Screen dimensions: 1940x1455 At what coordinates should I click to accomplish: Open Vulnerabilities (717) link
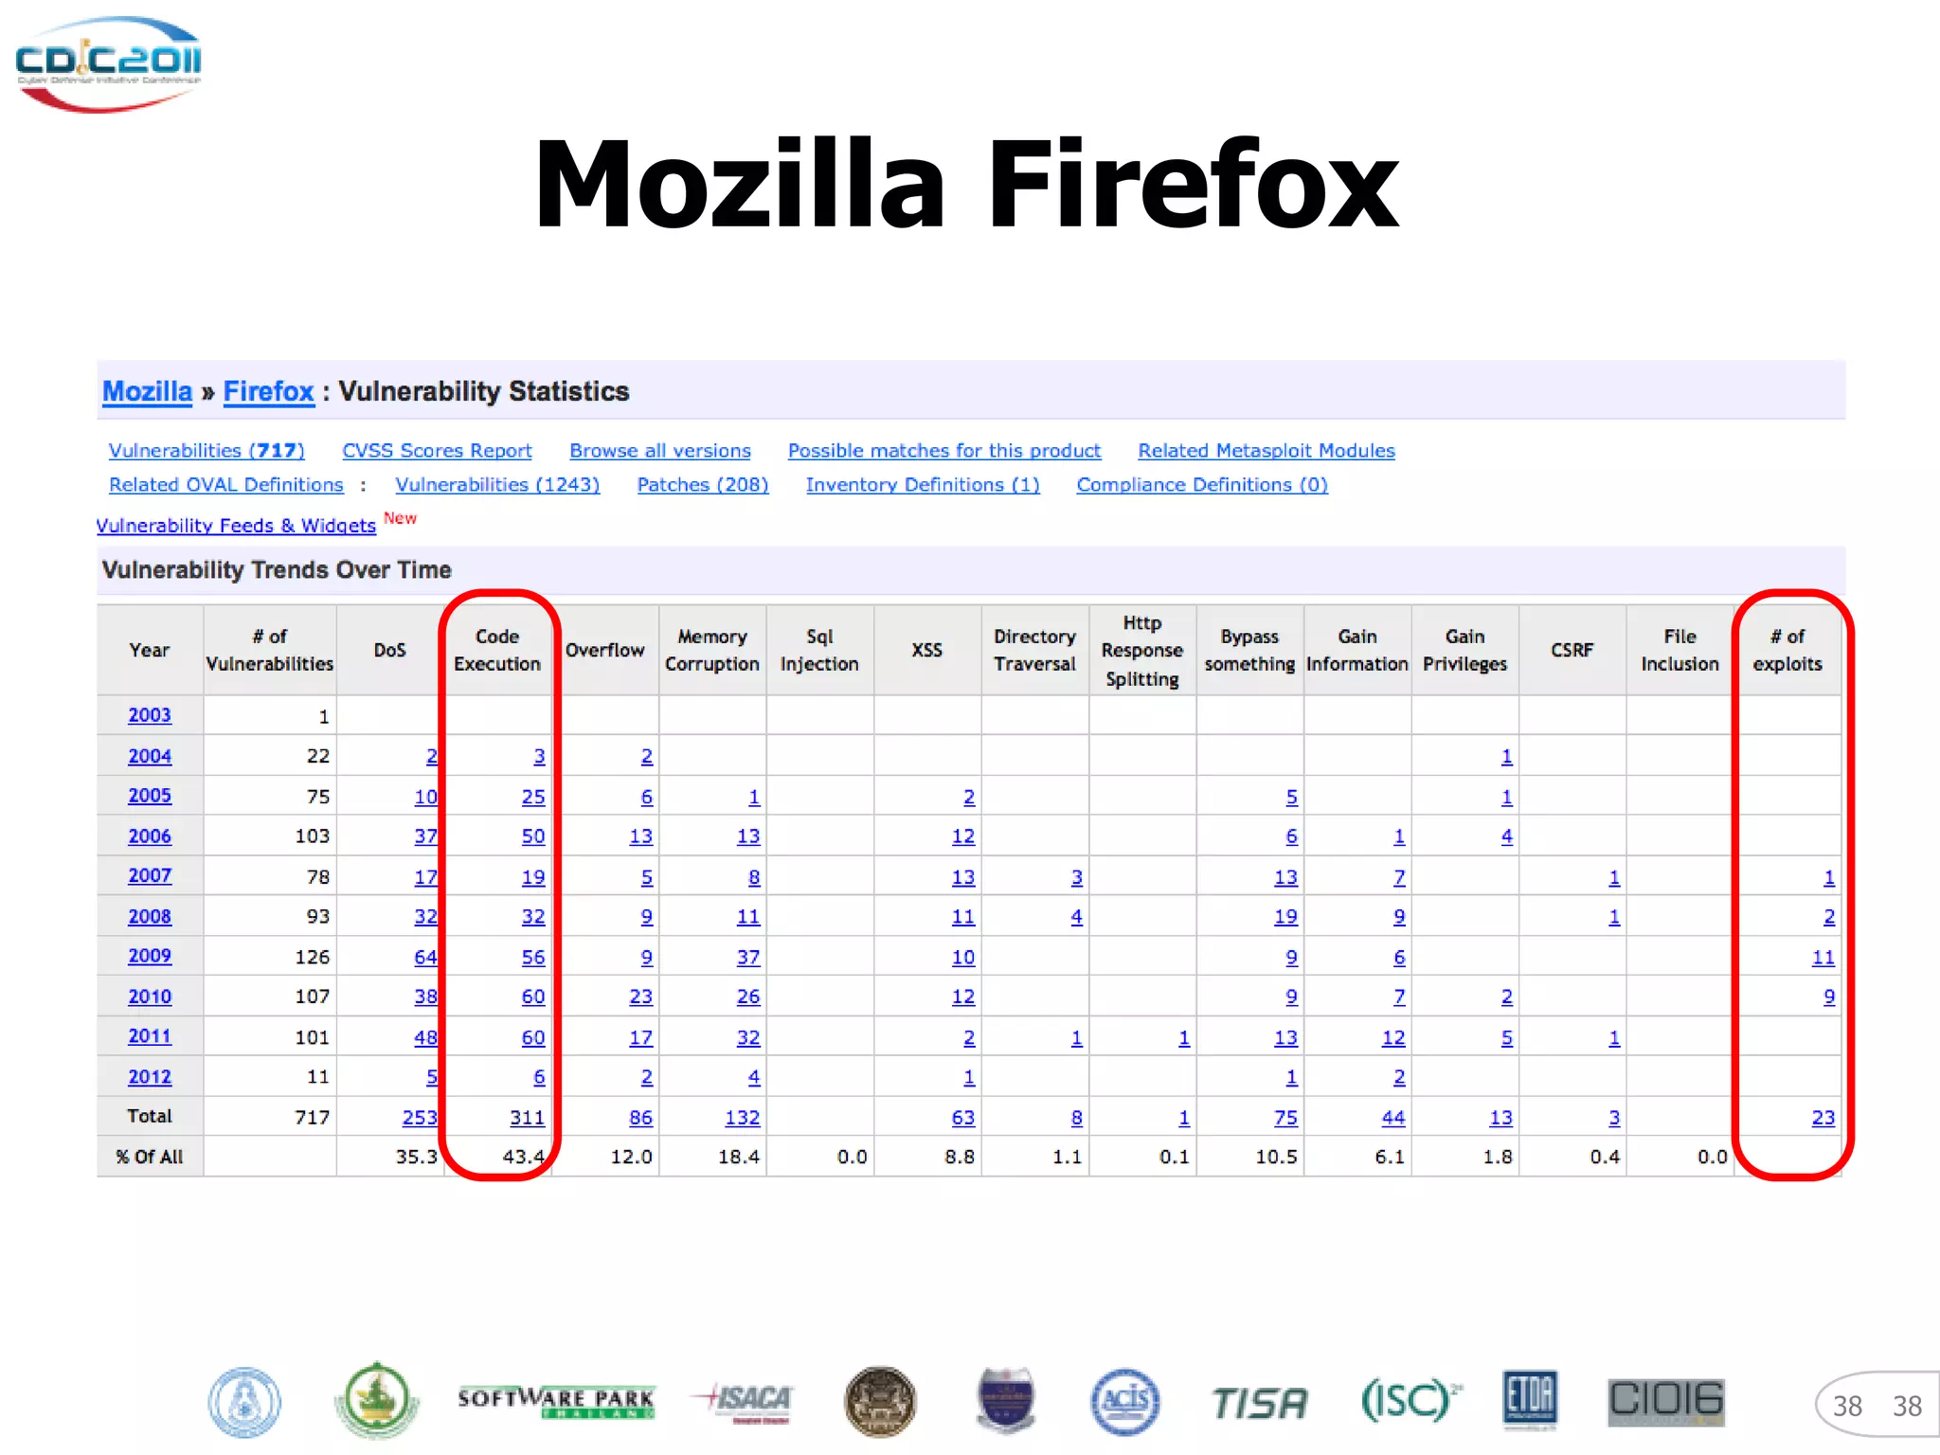tap(207, 451)
